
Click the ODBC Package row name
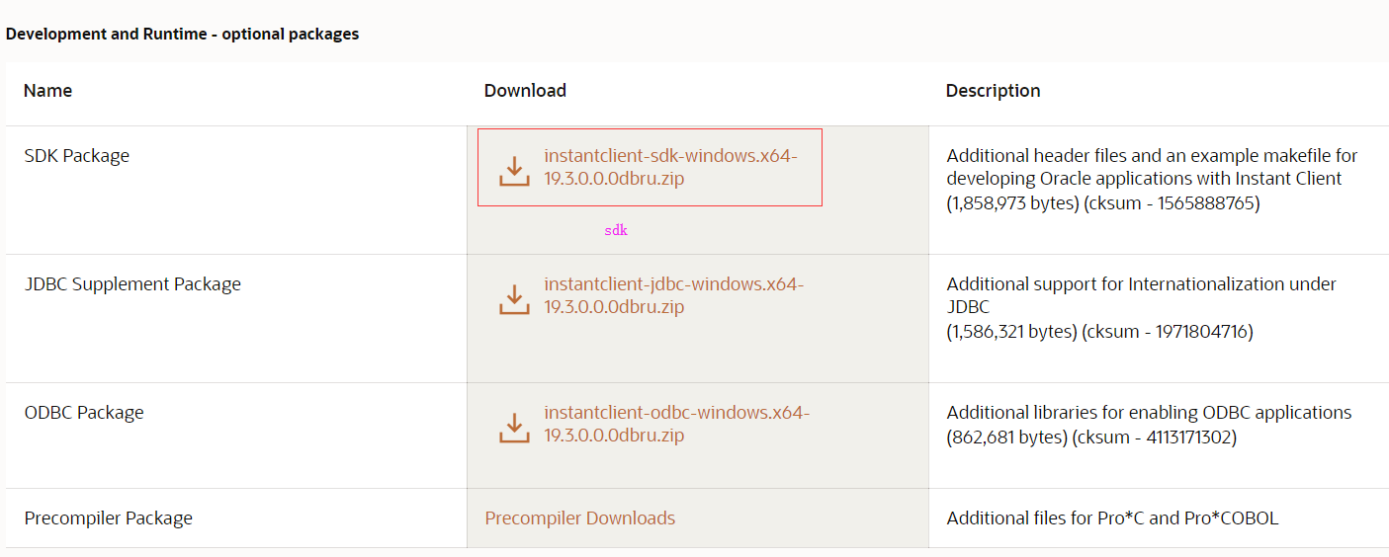tap(84, 413)
